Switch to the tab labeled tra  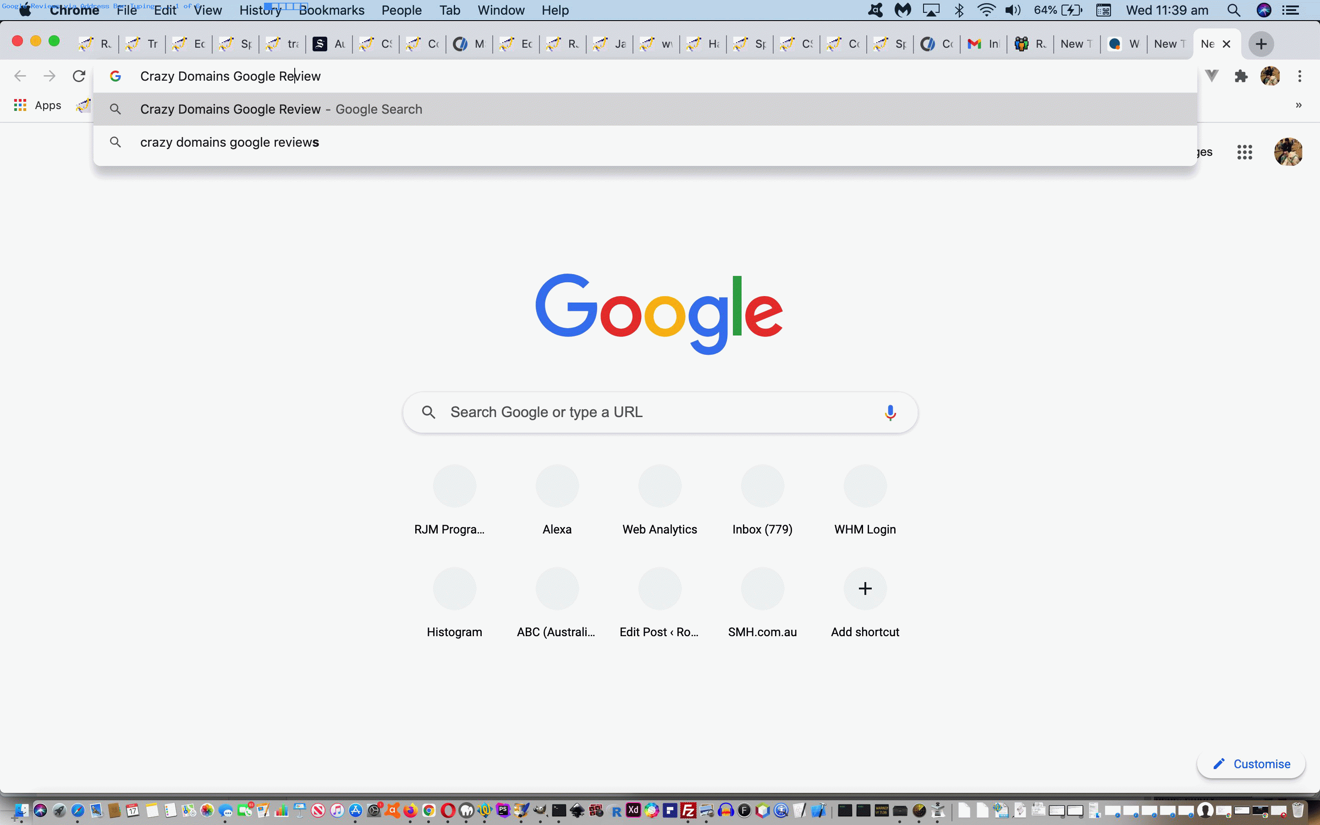pos(282,44)
